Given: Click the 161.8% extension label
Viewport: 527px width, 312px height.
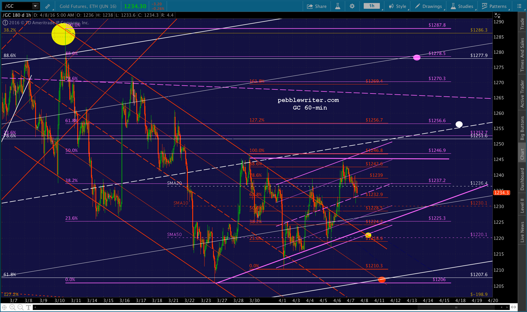Looking at the screenshot, I should pos(257,81).
